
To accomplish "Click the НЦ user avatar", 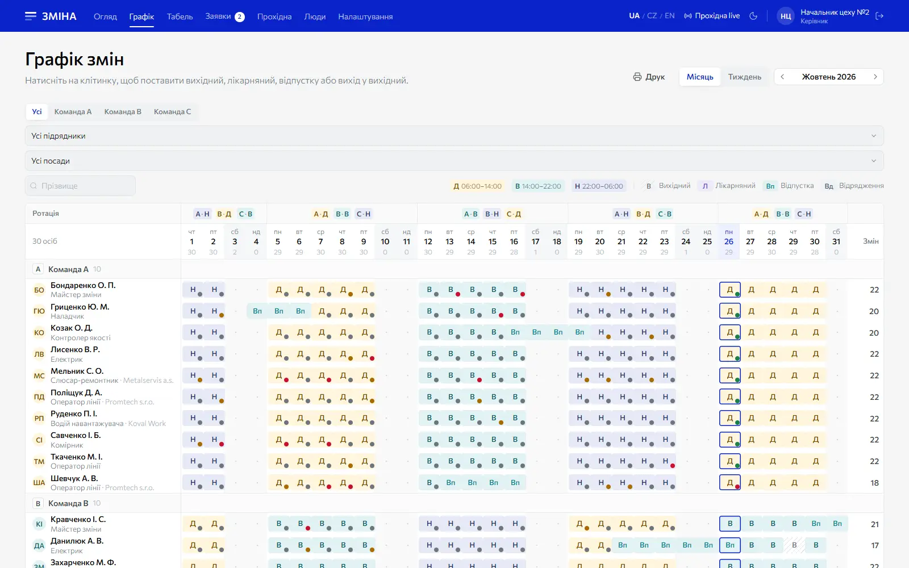I will 786,16.
